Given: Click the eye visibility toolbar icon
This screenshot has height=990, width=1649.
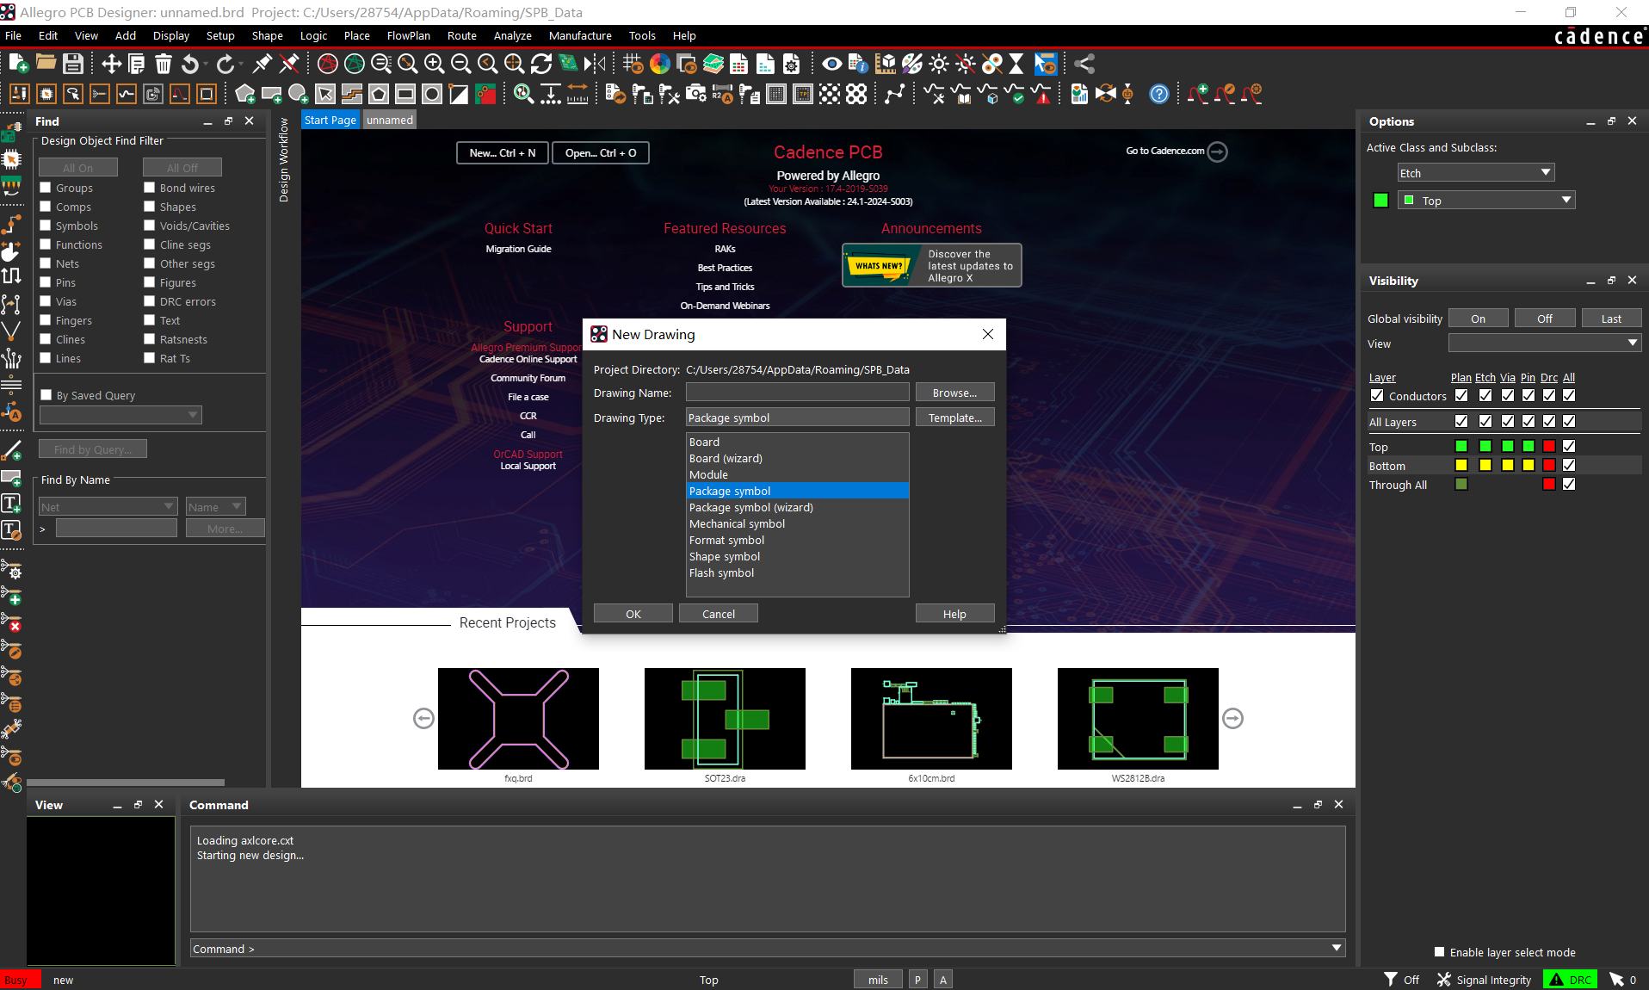Looking at the screenshot, I should (x=831, y=64).
